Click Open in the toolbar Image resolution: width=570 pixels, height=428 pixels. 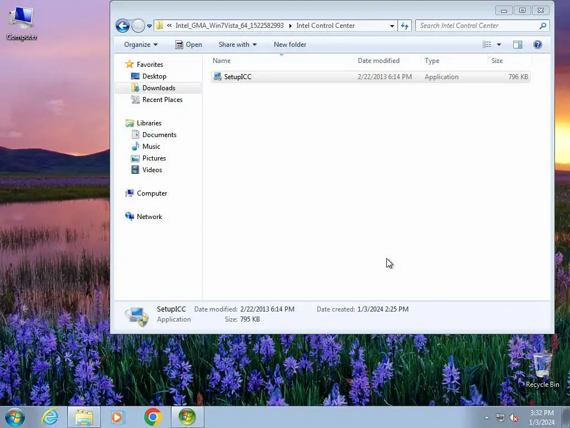(189, 45)
